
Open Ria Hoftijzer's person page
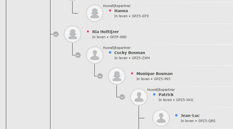click(105, 32)
